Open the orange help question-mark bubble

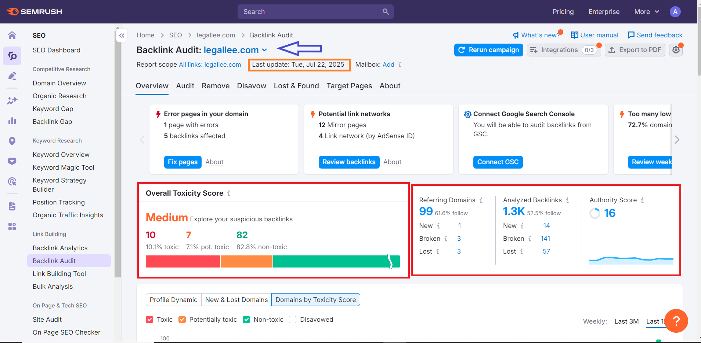676,321
